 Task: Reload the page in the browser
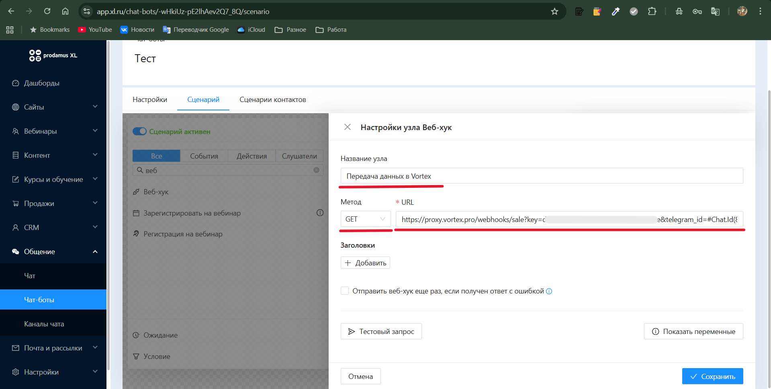click(47, 11)
